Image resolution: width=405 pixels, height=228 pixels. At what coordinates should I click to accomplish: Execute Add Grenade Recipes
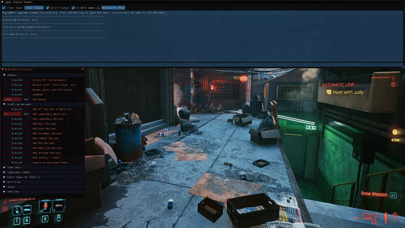point(17,153)
